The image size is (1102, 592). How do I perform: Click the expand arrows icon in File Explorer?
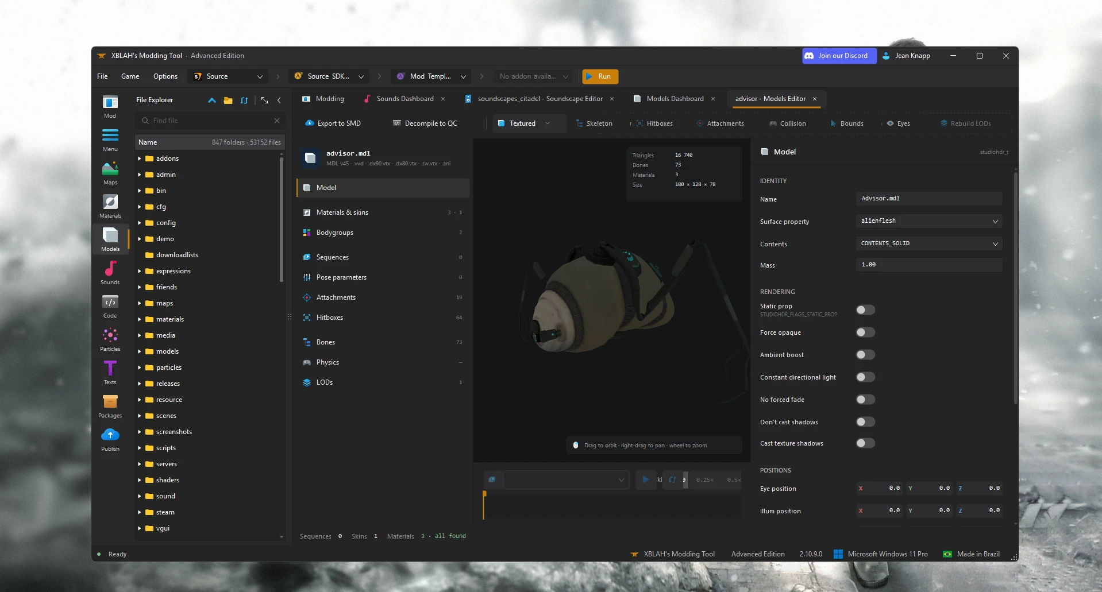264,100
